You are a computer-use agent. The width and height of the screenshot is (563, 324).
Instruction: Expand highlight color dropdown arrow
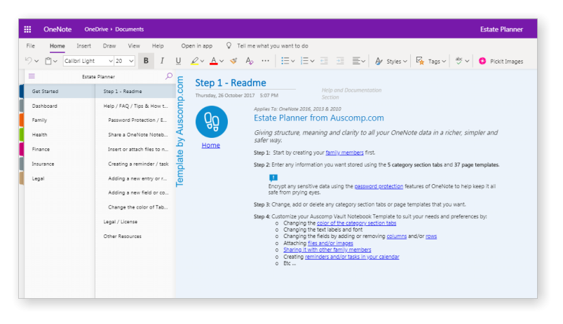pos(202,62)
